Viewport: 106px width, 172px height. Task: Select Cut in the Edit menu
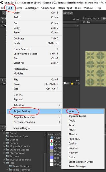(x=35, y=23)
